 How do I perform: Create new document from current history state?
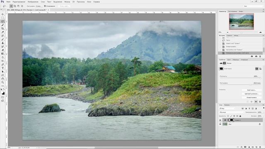pos(252,56)
